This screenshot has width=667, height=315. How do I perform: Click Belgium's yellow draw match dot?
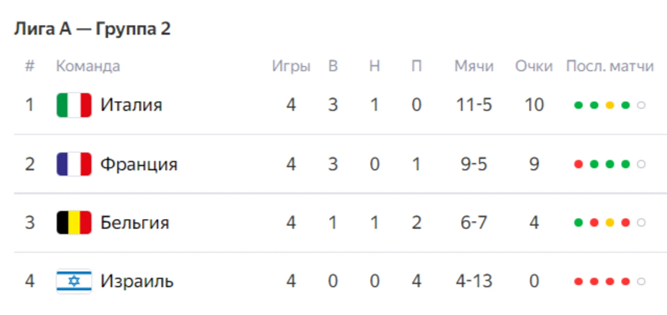click(x=609, y=223)
